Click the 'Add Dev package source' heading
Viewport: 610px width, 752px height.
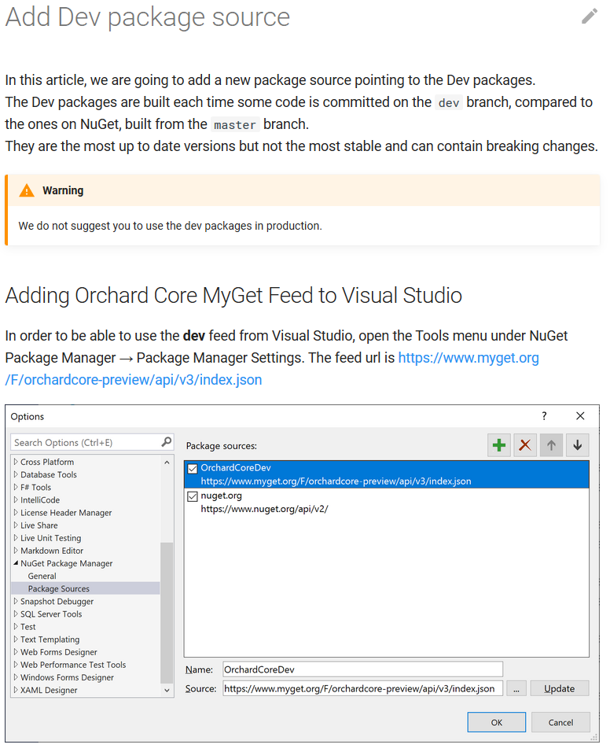click(148, 17)
